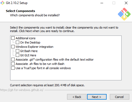Enable TrueType font in console windows
The image size is (132, 102).
click(13, 68)
